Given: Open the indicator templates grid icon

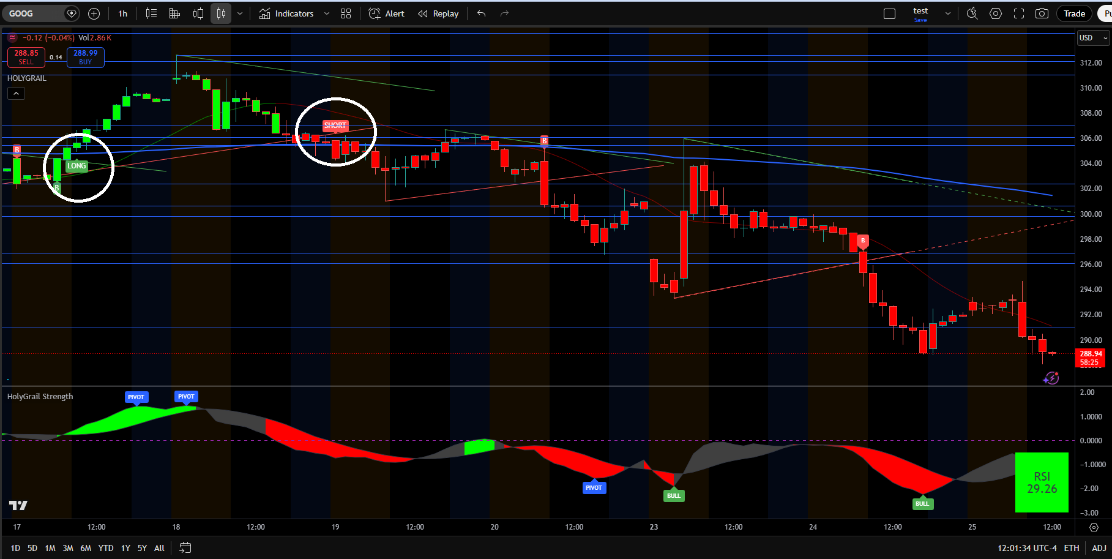Looking at the screenshot, I should tap(346, 13).
